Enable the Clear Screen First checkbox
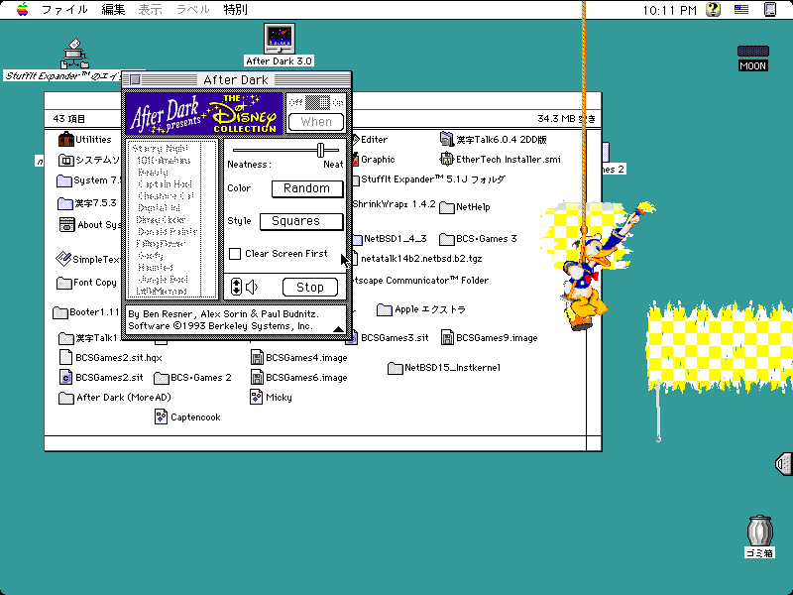 [235, 254]
